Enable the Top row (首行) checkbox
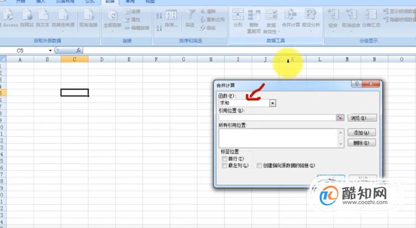 click(224, 158)
